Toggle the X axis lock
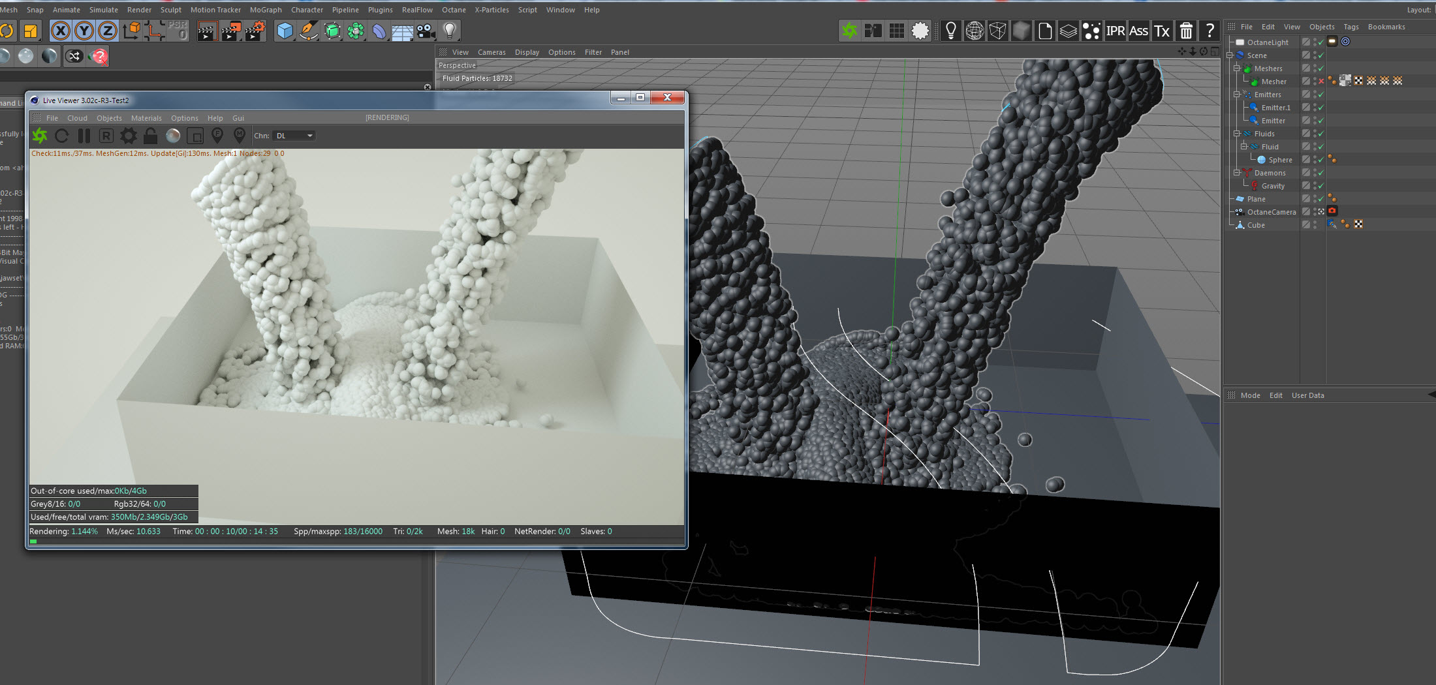1436x685 pixels. [x=60, y=31]
